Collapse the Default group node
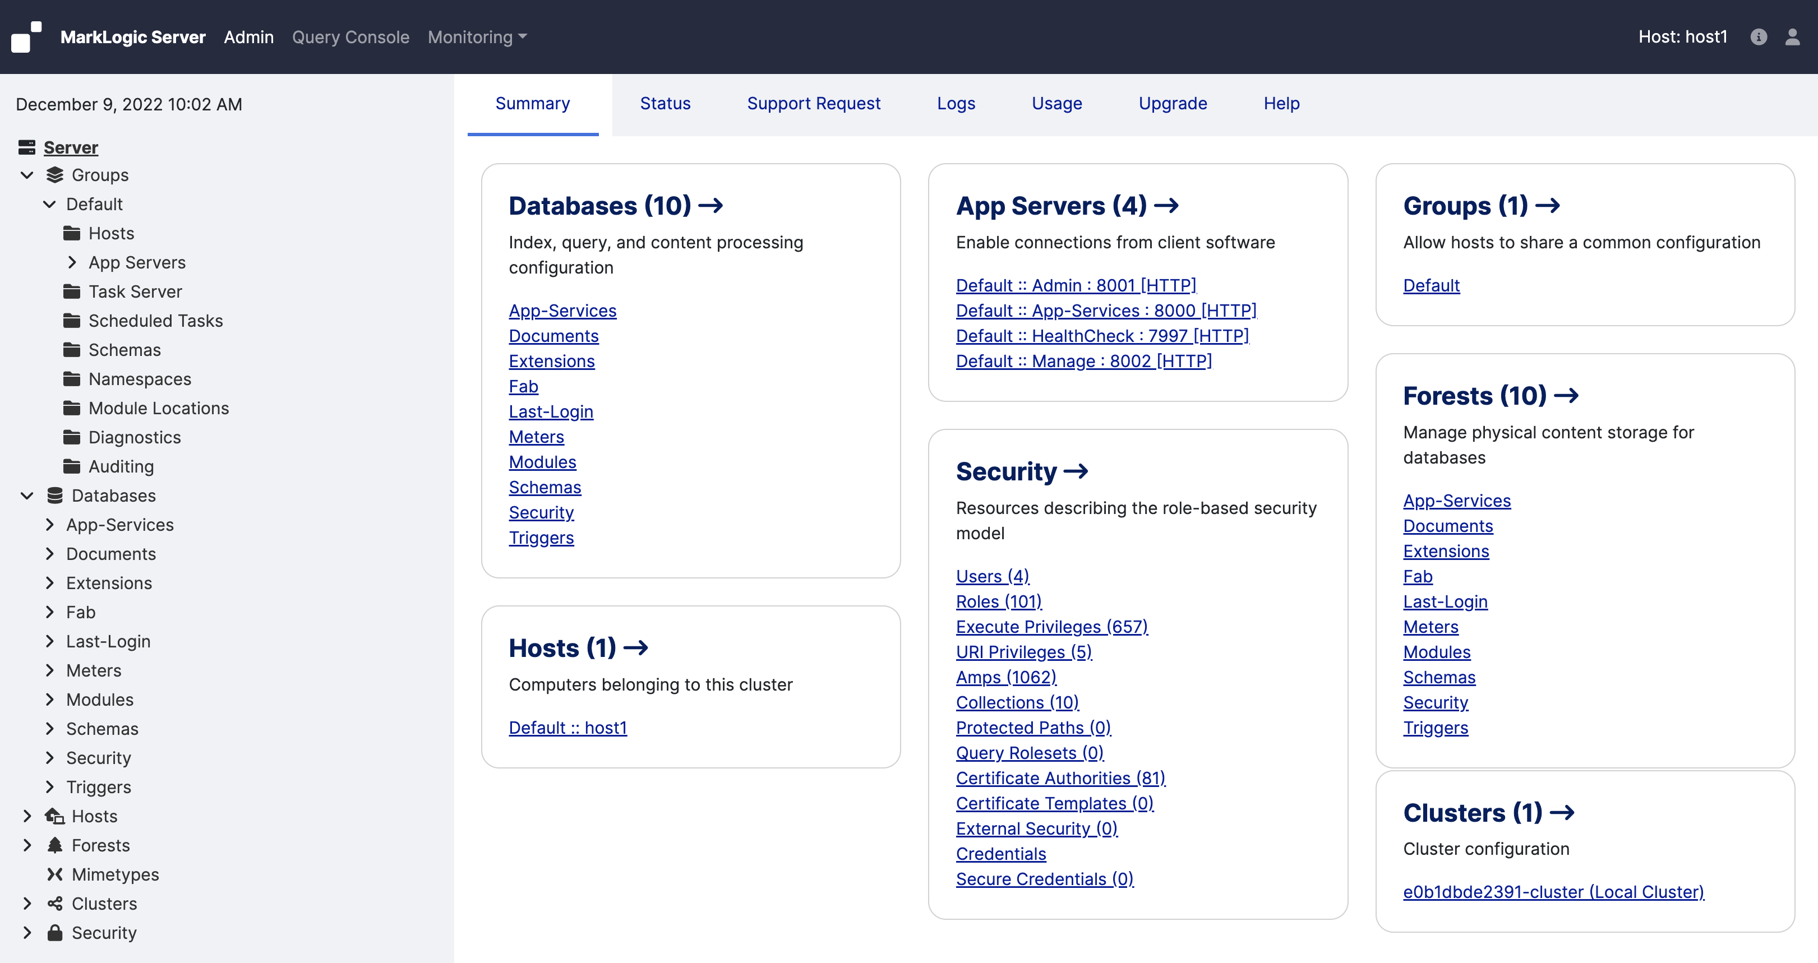1818x963 pixels. 49,204
